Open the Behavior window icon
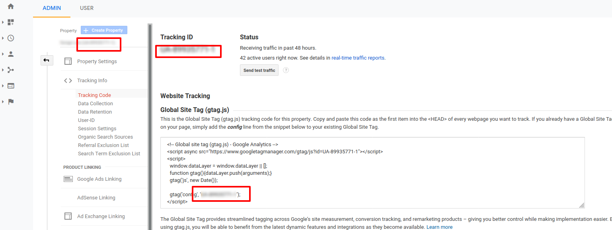Screen dimensions: 612x230 click(x=11, y=86)
